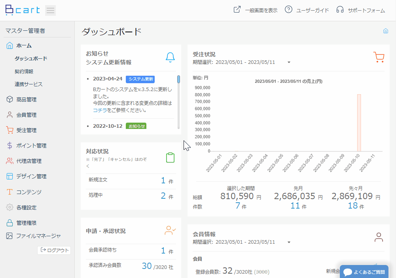Click the gear icon for 各種設定
Viewport: 396px width, 278px height.
pos(9,207)
